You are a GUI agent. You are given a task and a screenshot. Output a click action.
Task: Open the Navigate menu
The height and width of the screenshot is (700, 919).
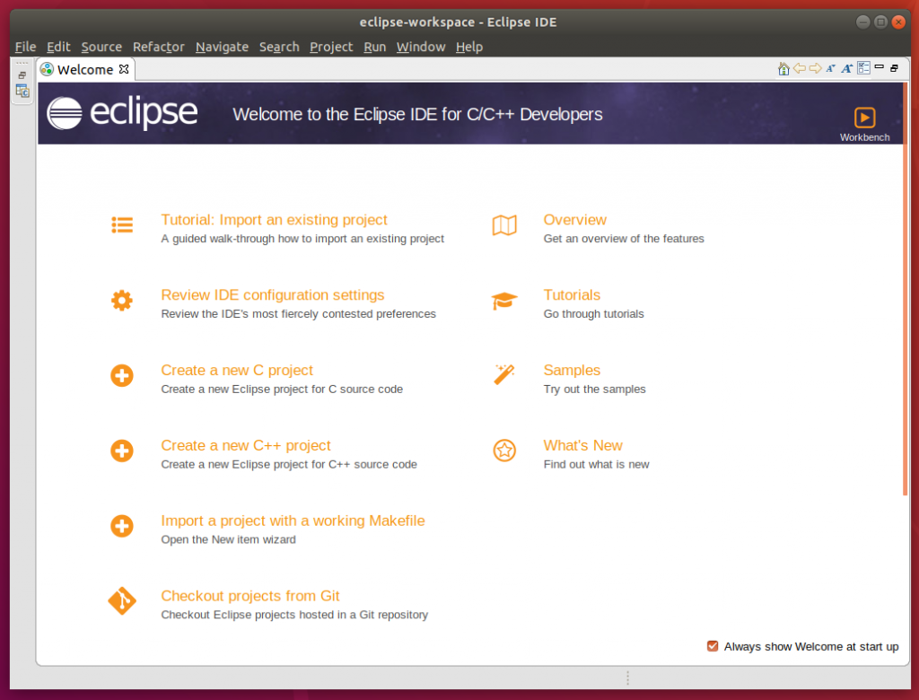(x=223, y=47)
